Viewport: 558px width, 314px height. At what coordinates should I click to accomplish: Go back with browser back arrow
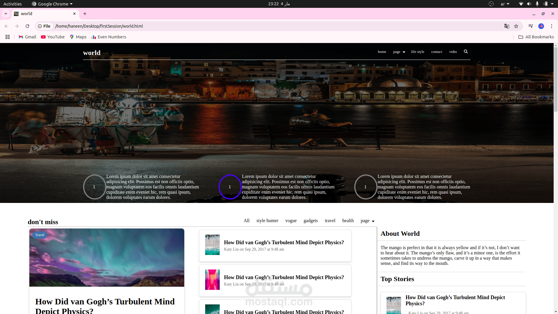point(6,26)
